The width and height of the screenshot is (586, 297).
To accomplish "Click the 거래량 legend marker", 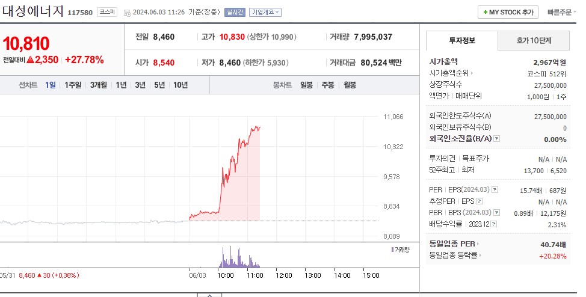I will (392, 250).
